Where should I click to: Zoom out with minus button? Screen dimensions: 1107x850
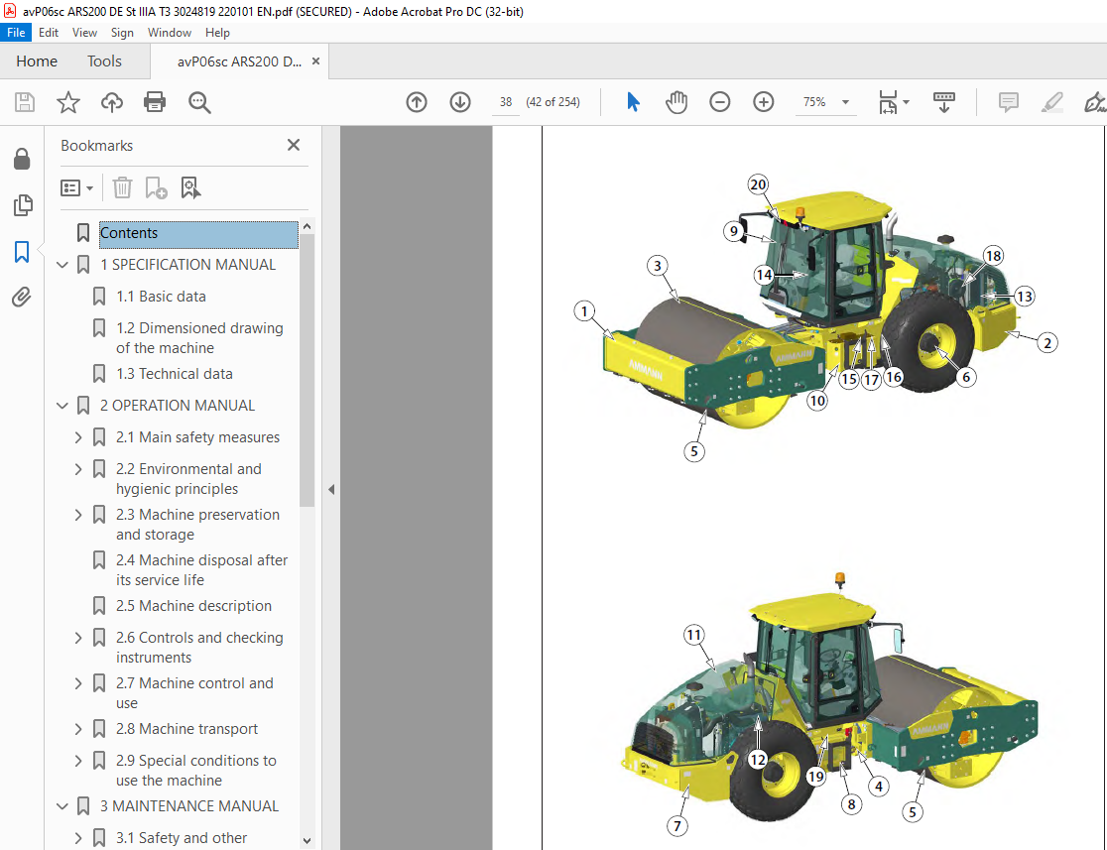[x=719, y=102]
